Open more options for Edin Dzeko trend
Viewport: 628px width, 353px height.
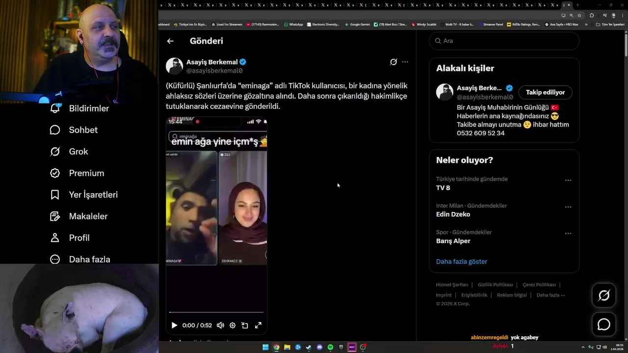568,207
